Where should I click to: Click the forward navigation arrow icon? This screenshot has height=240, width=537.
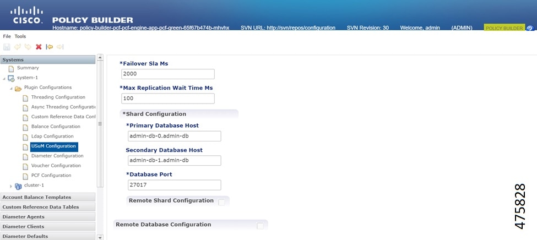(x=60, y=47)
